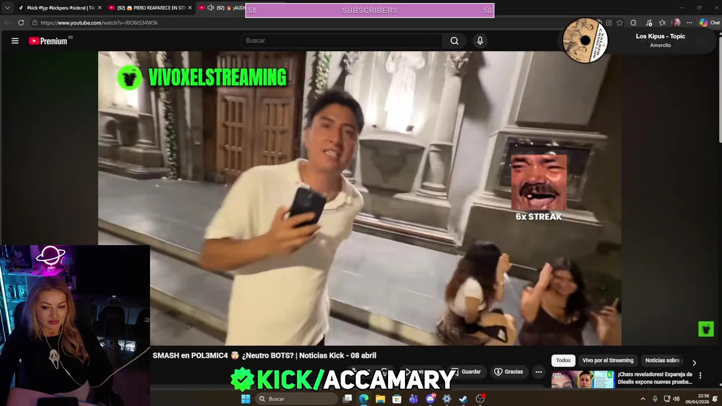Go to the YouTube Premium home logo
Viewport: 722px width, 406px height.
click(x=48, y=41)
